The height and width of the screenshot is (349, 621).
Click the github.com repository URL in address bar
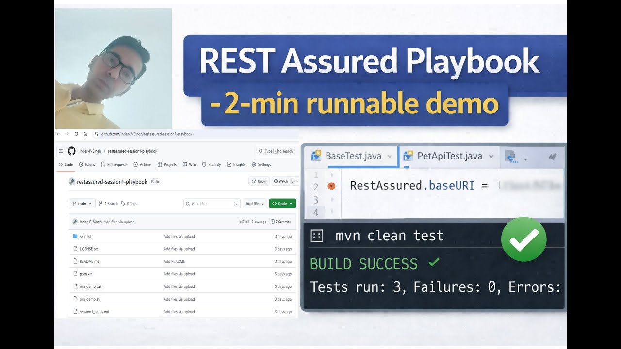coord(147,134)
